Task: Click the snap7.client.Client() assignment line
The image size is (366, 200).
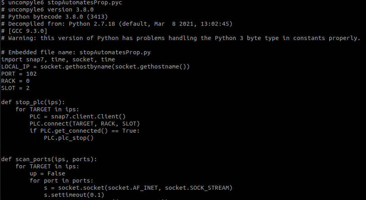Action: tap(78, 116)
